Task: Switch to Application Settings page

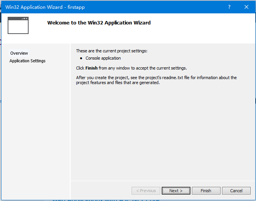Action: coord(27,61)
